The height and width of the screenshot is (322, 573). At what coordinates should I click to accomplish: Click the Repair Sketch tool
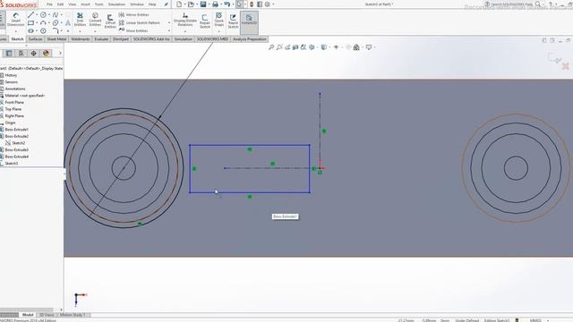pos(205,21)
